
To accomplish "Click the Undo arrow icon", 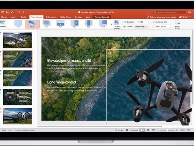I will point(12,12).
